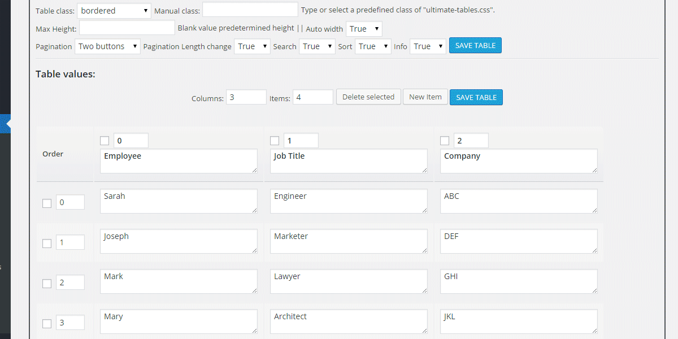Click SAVE TABLE next to New Item
The height and width of the screenshot is (339, 678).
click(x=476, y=97)
